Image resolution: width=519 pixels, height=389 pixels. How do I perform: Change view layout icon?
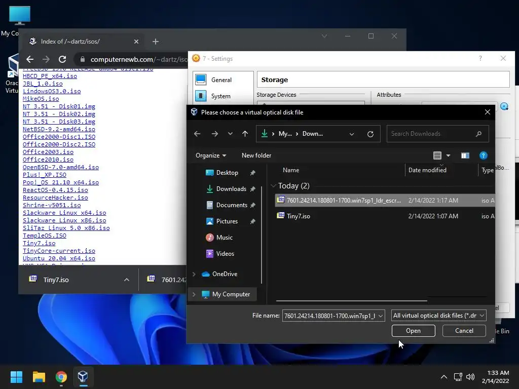[x=437, y=155]
